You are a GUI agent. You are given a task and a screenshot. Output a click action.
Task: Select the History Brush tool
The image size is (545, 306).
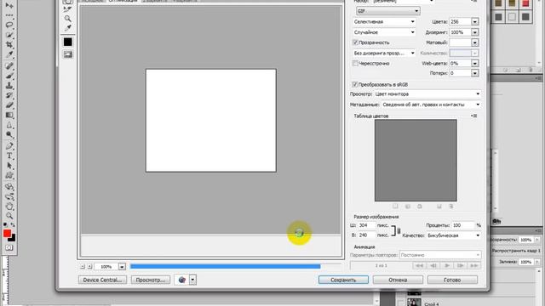(x=9, y=95)
